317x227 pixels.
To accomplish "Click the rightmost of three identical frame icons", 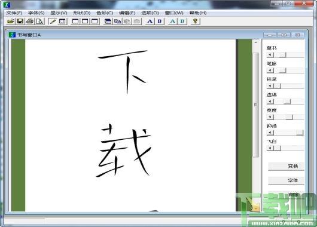I will [95, 21].
